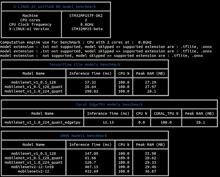220x177 pixels.
Task: Click 'Peak RAM (MB)' header in Coral EdgeTPU table
Action: coord(199,113)
